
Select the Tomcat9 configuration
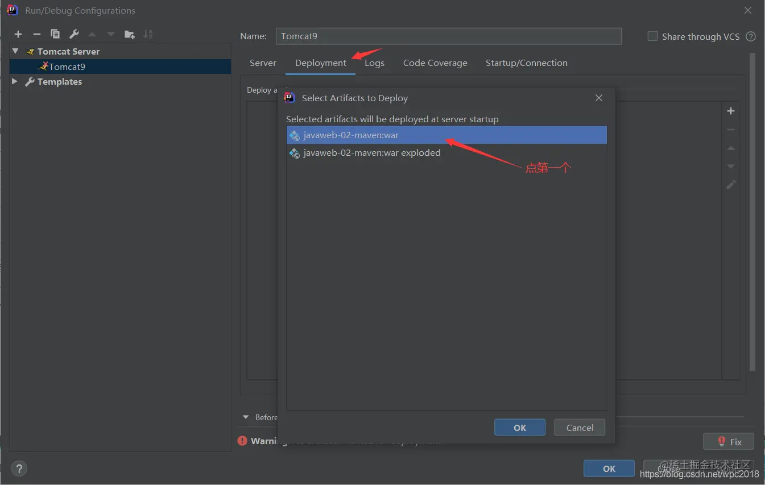[x=121, y=67]
